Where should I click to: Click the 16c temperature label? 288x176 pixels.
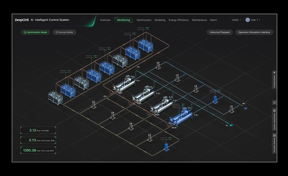coord(244,104)
